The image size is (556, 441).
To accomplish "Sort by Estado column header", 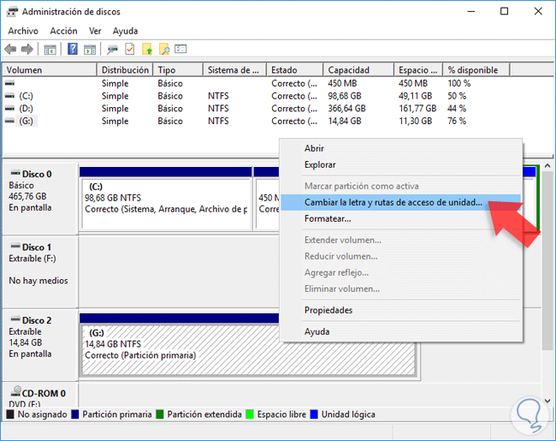I will (x=294, y=70).
